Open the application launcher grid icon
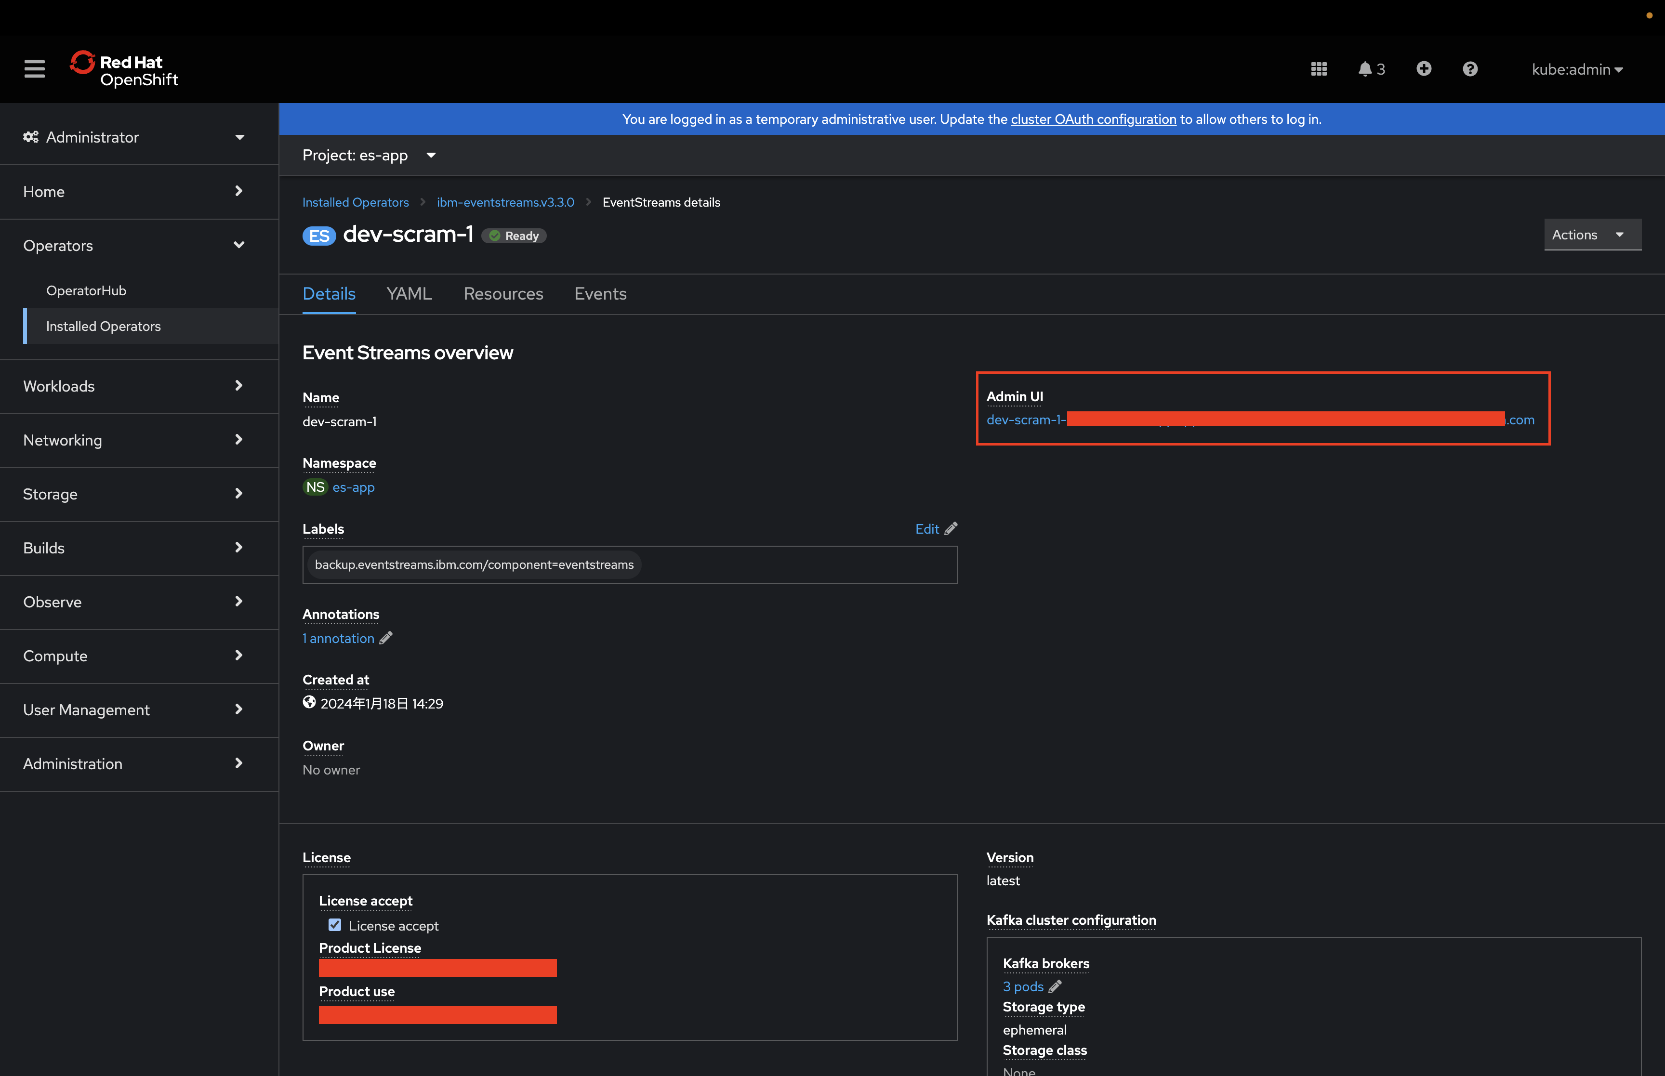Image resolution: width=1665 pixels, height=1076 pixels. click(x=1319, y=68)
